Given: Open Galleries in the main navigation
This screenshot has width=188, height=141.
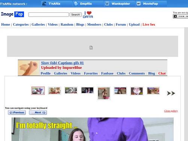Looking at the screenshot, I should (x=38, y=24).
